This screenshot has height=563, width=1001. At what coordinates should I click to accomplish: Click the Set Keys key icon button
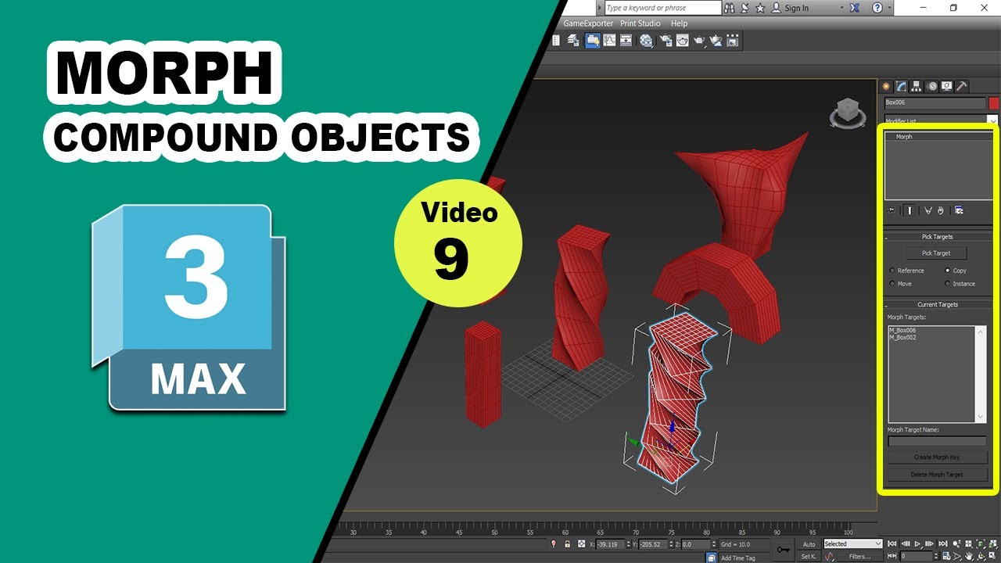click(x=784, y=550)
